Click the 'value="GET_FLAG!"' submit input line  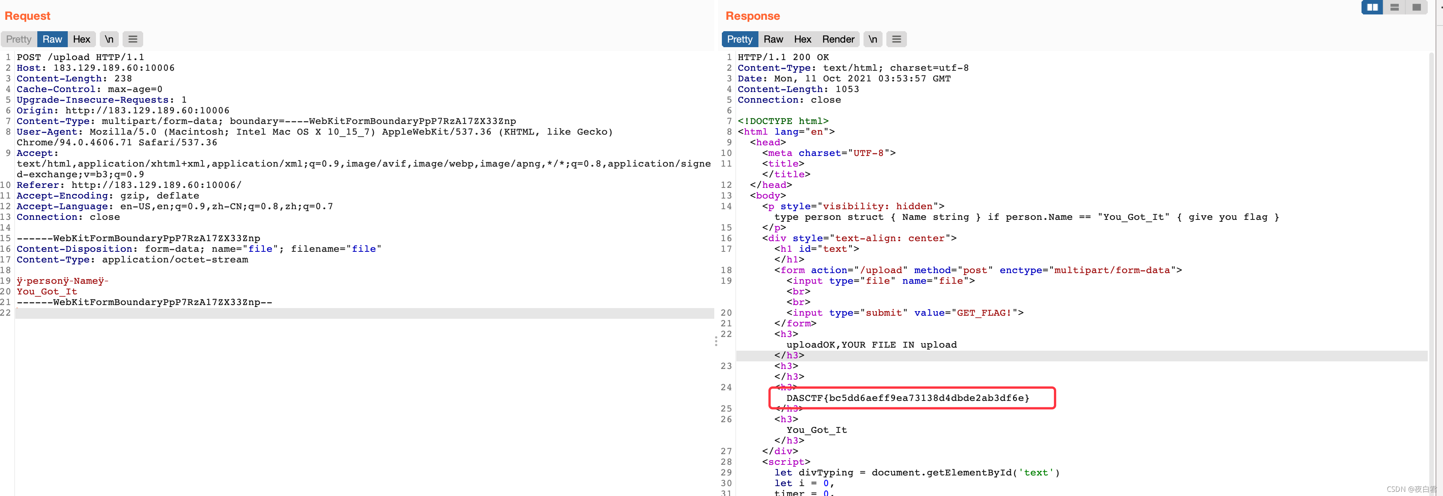(x=905, y=312)
